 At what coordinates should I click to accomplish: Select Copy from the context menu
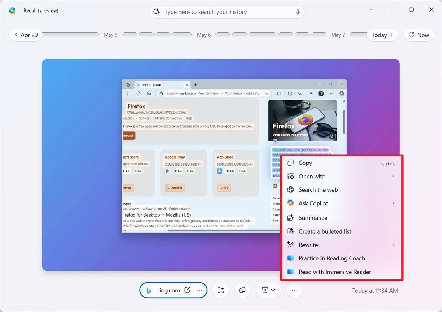(x=305, y=163)
